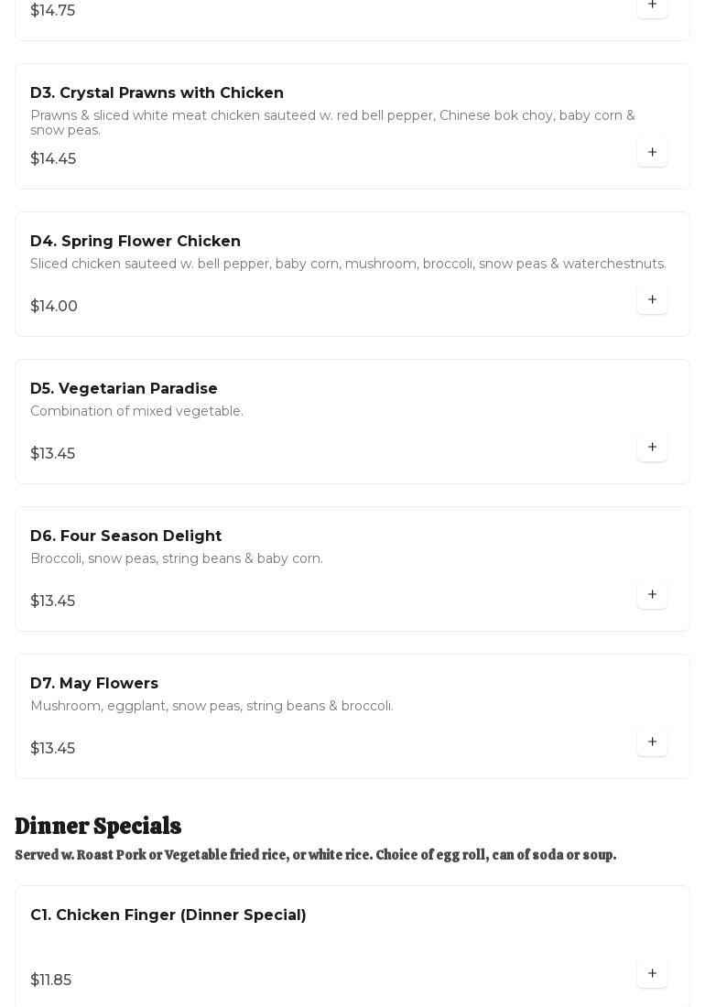Add the $14.75 item to cart

(652, 5)
